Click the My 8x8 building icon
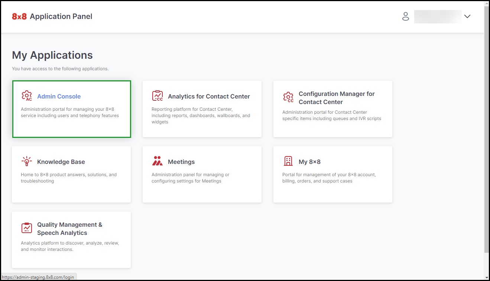The image size is (490, 281). tap(288, 161)
